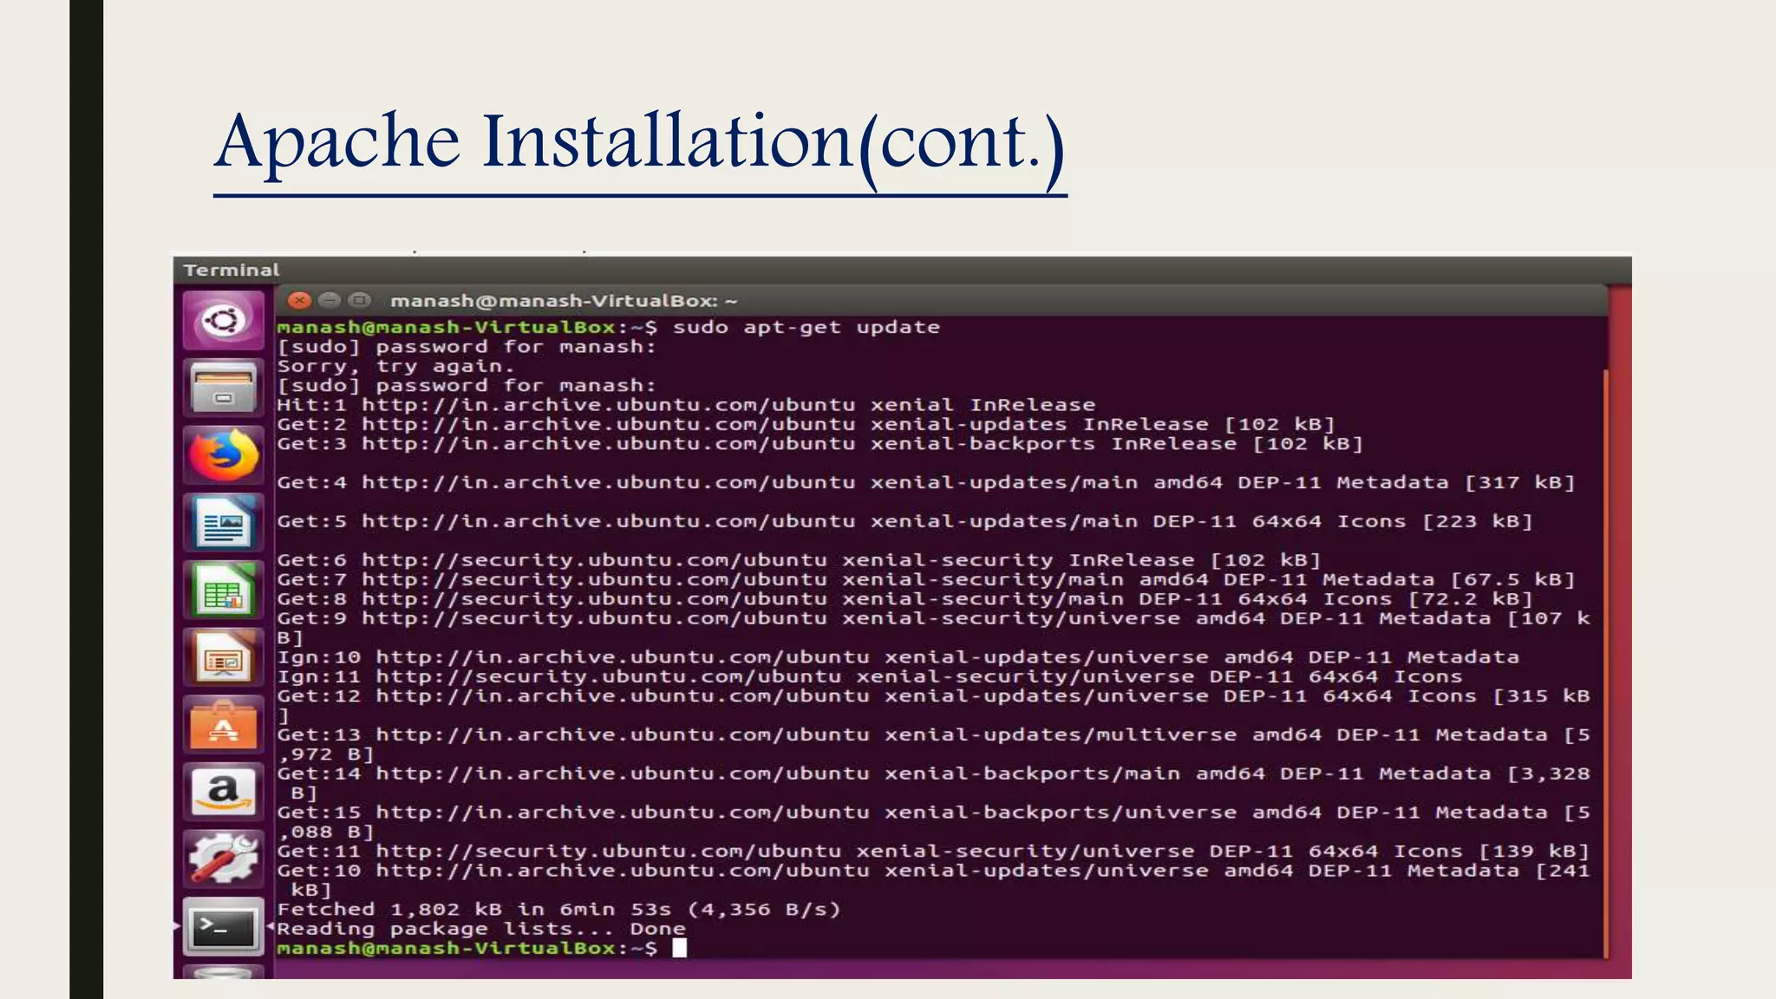
Task: Click the 'Fetched 1,802 kB' summary line
Action: 559,910
